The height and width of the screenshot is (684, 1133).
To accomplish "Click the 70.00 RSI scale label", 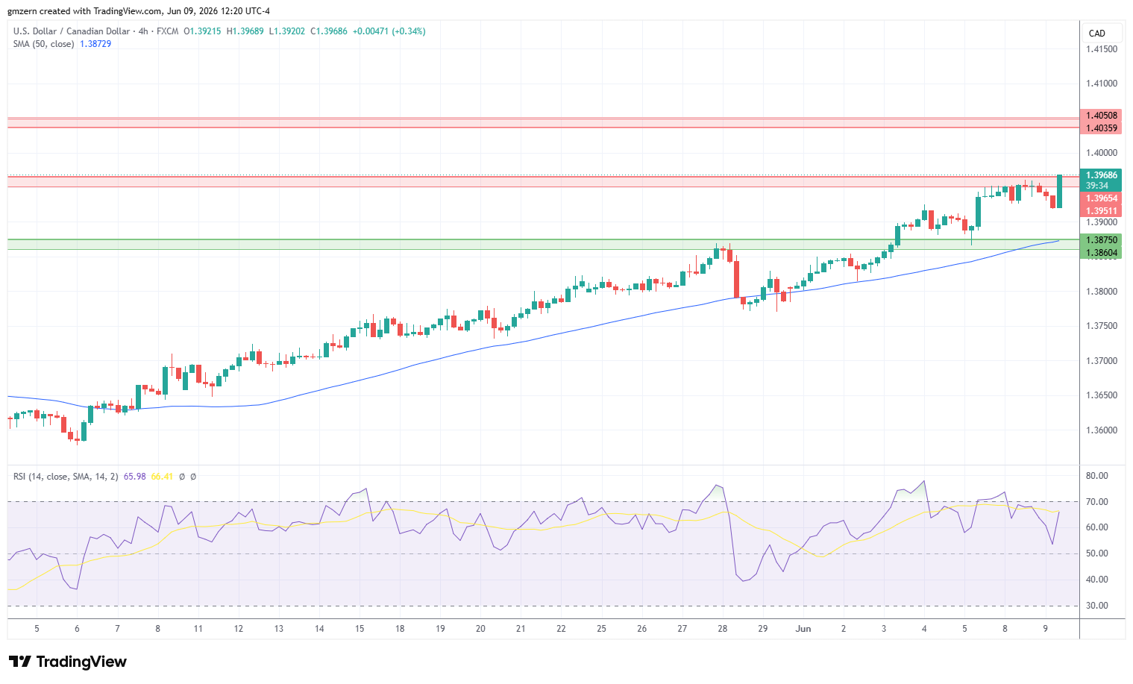I will [x=1097, y=502].
